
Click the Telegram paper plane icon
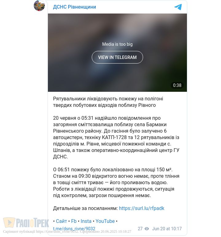click(178, 7)
